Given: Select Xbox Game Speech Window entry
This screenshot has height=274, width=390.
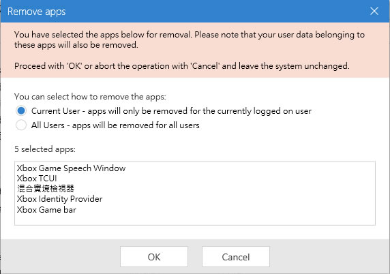Looking at the screenshot, I should tap(71, 168).
